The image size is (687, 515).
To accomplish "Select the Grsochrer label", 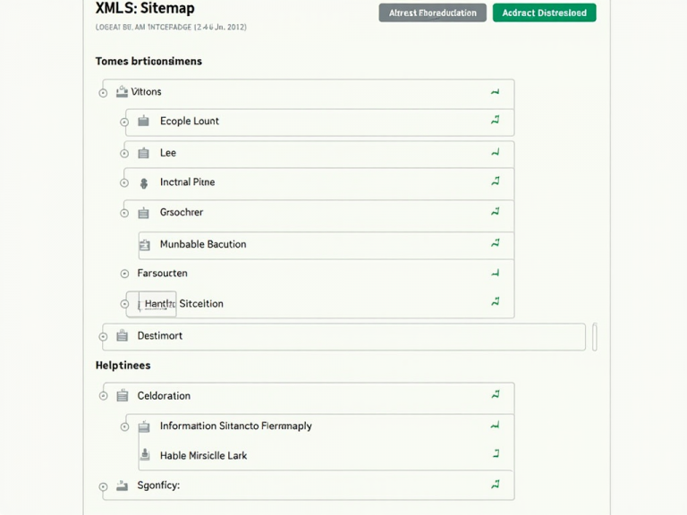I will tap(182, 213).
